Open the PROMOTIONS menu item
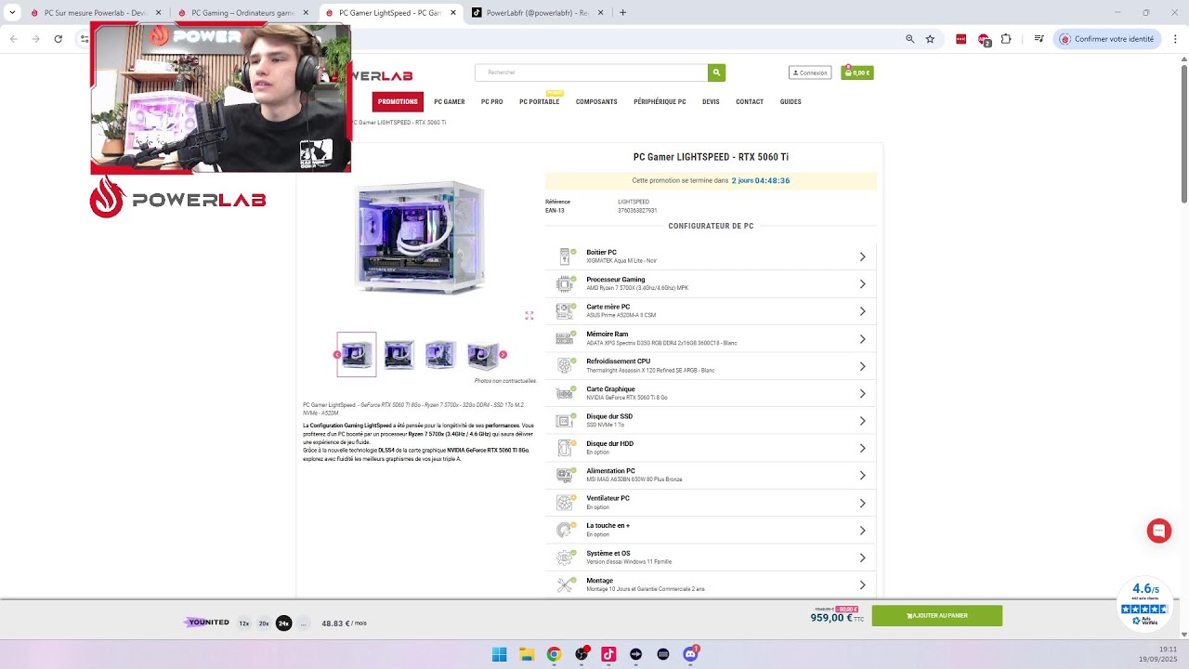The width and height of the screenshot is (1189, 669). [398, 101]
